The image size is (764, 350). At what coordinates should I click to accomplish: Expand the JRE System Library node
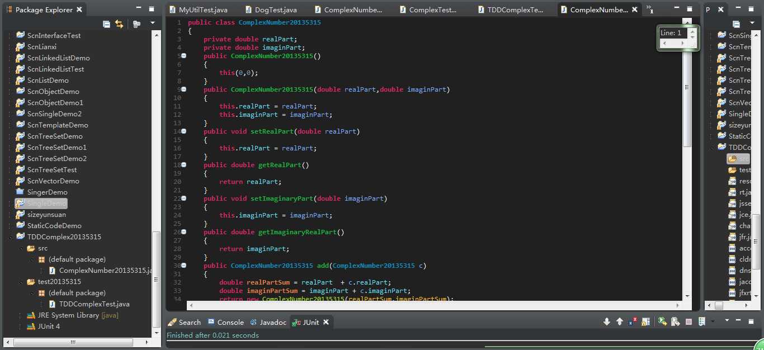click(x=21, y=315)
